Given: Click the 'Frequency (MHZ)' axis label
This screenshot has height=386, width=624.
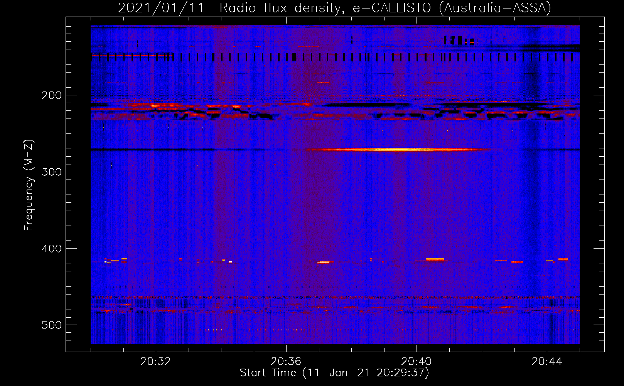Looking at the screenshot, I should [29, 185].
